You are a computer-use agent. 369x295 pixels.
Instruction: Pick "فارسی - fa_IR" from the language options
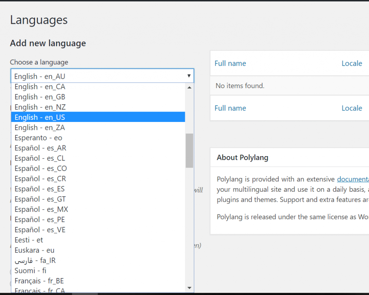(35, 260)
